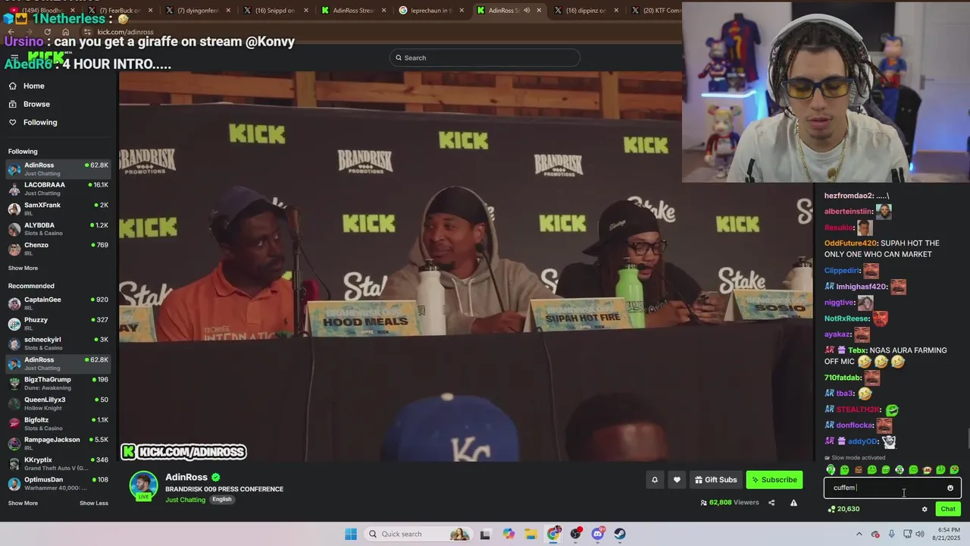Show hidden system tray icons
The width and height of the screenshot is (970, 546).
point(859,534)
